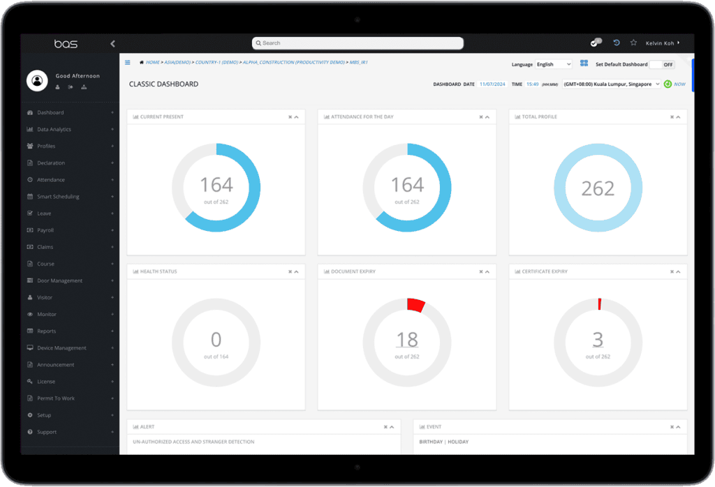Image resolution: width=715 pixels, height=487 pixels.
Task: Collapse the sidebar with the left chevron
Action: tap(112, 43)
